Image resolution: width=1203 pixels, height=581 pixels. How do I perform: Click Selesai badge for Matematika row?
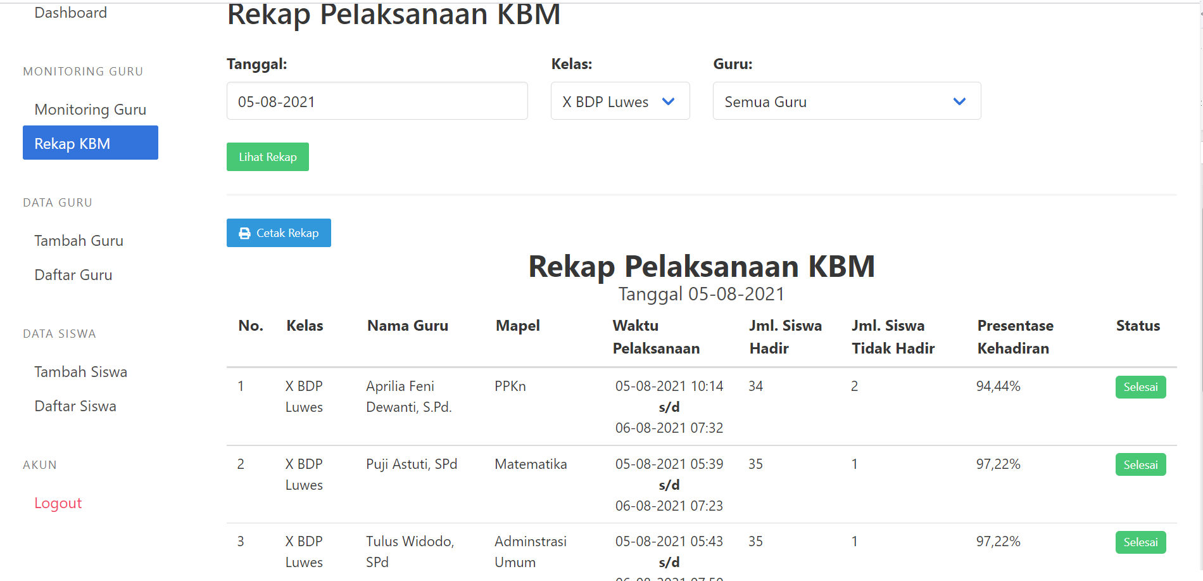click(1140, 465)
